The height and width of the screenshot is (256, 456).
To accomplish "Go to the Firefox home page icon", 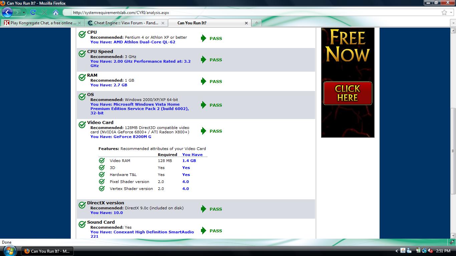I will coord(56,13).
